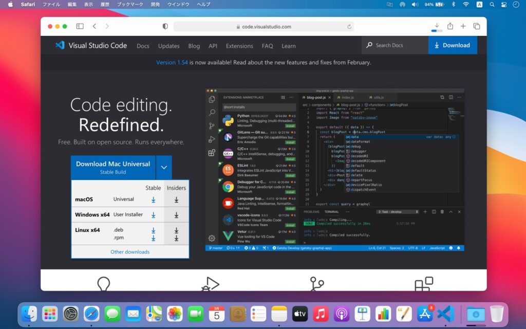The height and width of the screenshot is (329, 526).
Task: Open the ブックマーク menu
Action: [x=130, y=4]
